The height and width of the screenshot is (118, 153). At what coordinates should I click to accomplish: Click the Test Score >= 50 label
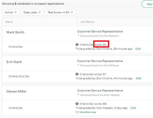[58, 12]
